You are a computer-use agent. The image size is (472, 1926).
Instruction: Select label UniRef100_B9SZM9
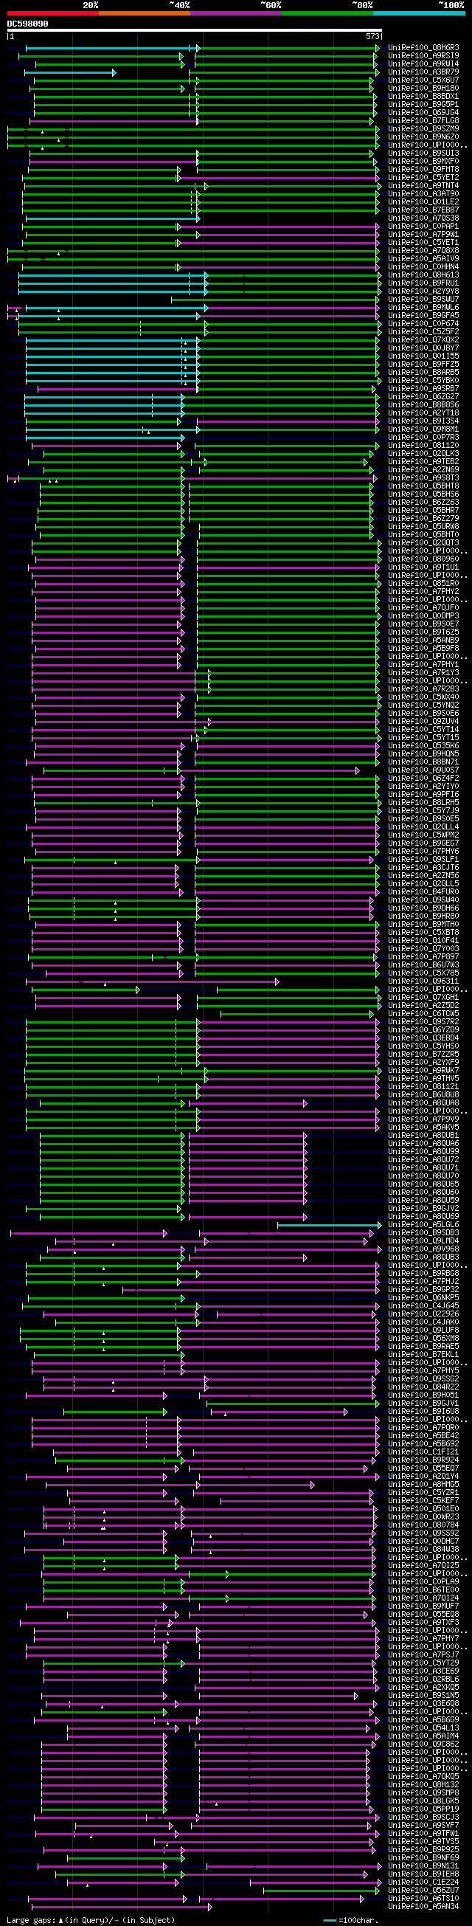click(x=423, y=129)
